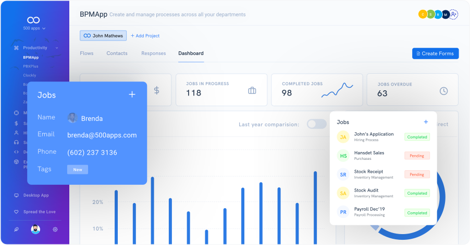The height and width of the screenshot is (245, 470).
Task: Click the dollar sign sidebar icon
Action: [x=17, y=123]
